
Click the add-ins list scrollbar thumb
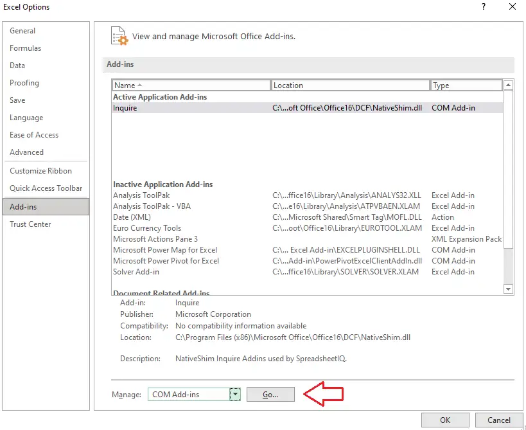tap(509, 170)
